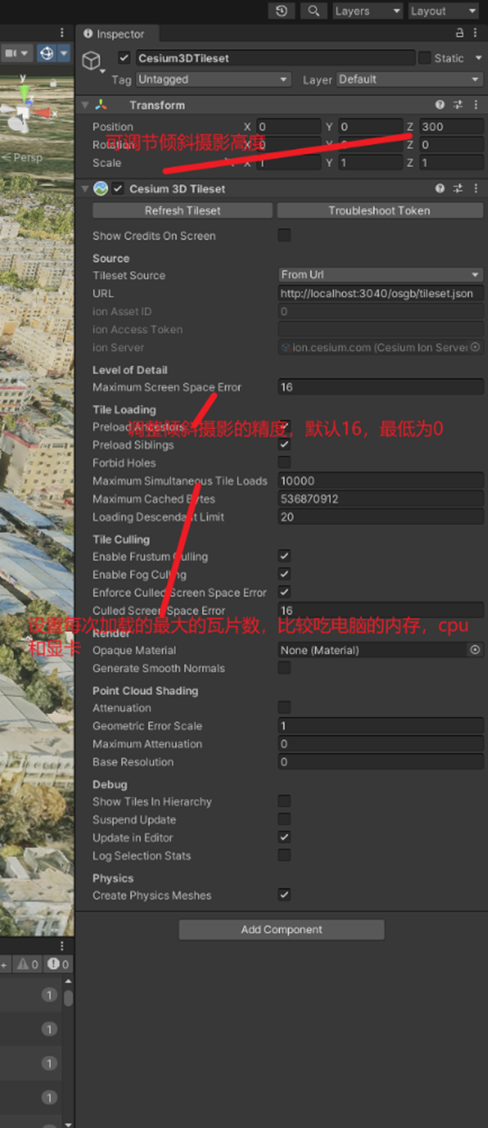Toggle Enforce Culled Screen Space Error checkbox
Viewport: 488px width, 1128px height.
[x=284, y=592]
